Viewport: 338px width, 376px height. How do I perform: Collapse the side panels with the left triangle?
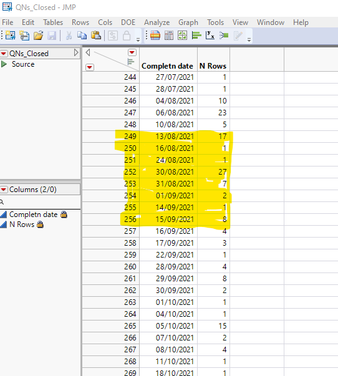(88, 52)
